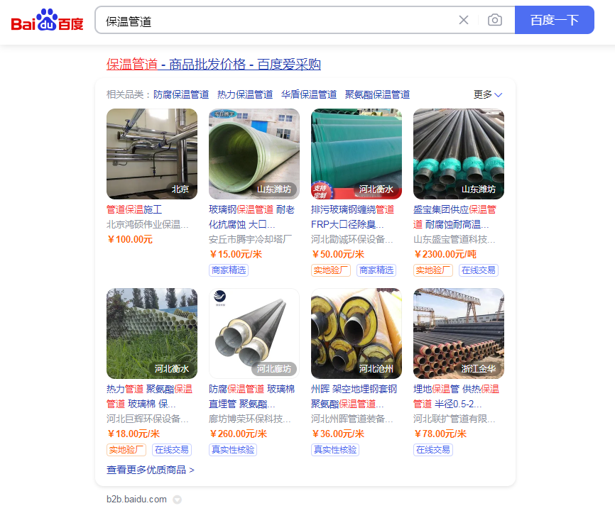Expand the 更多 related categories dropdown

pyautogui.click(x=486, y=94)
